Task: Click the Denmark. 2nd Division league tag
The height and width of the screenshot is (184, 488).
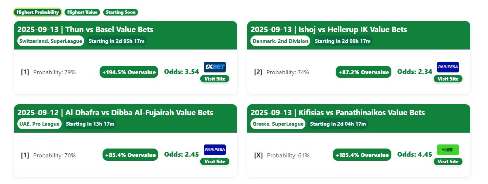Action: (281, 41)
